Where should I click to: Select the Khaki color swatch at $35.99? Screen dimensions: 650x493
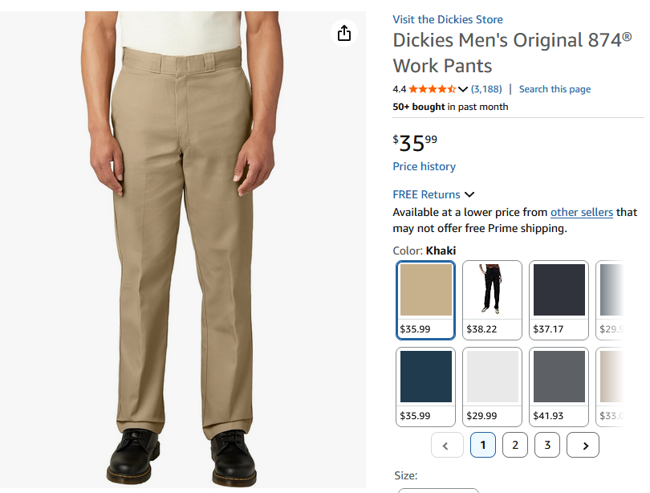pos(426,299)
